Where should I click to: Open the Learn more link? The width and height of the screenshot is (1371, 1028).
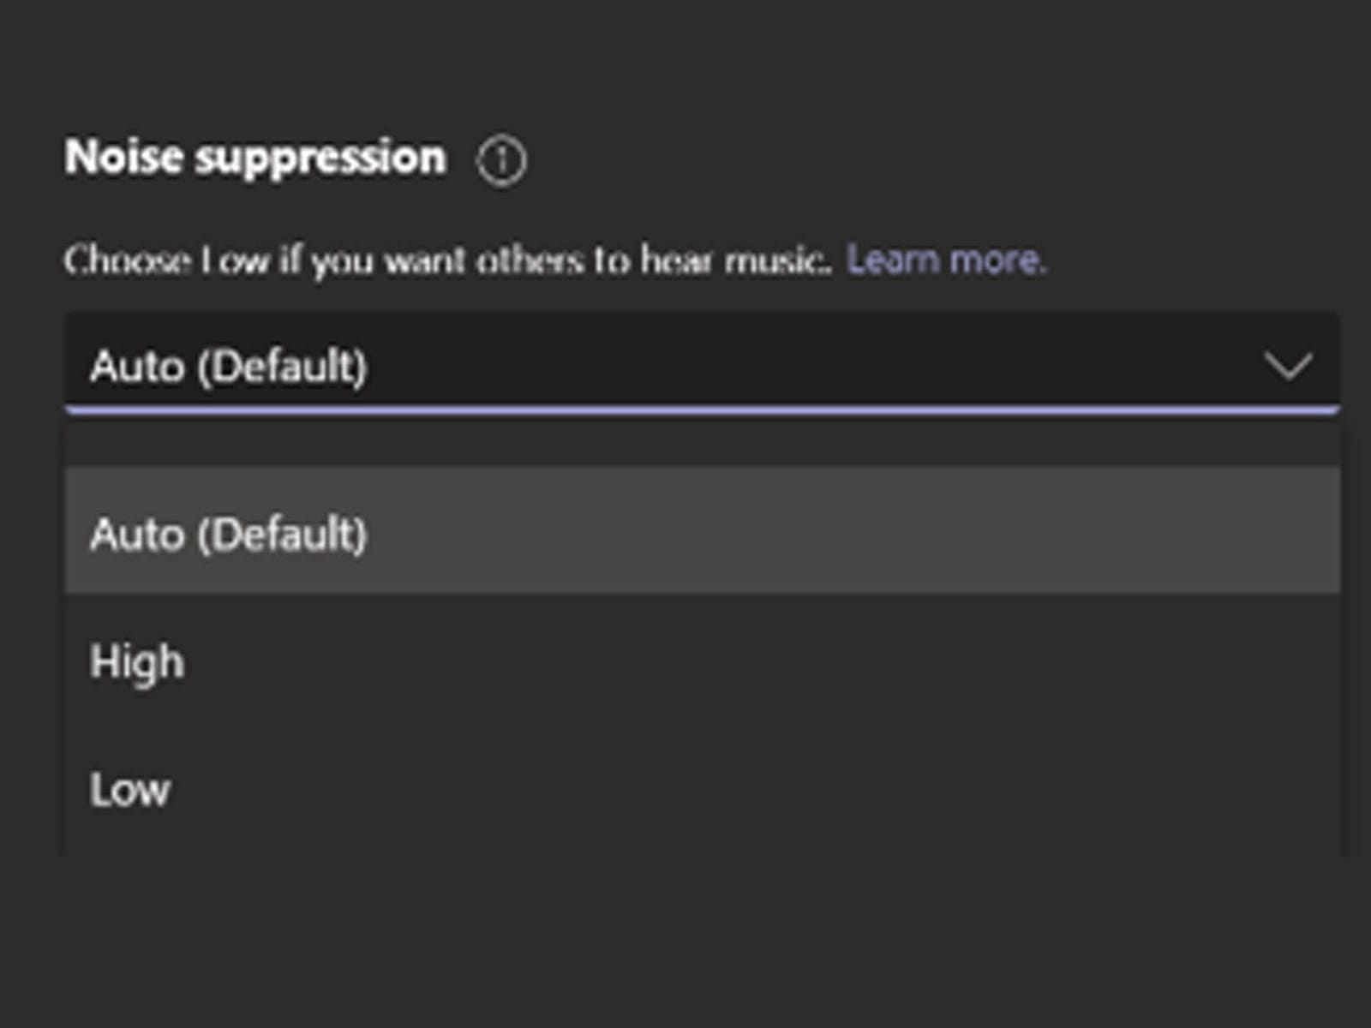pos(946,259)
